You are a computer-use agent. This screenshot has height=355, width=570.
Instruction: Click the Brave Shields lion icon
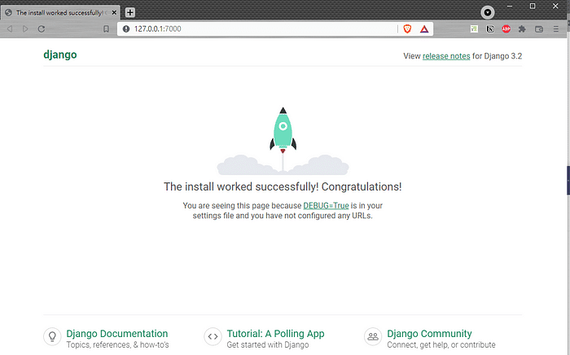[407, 28]
